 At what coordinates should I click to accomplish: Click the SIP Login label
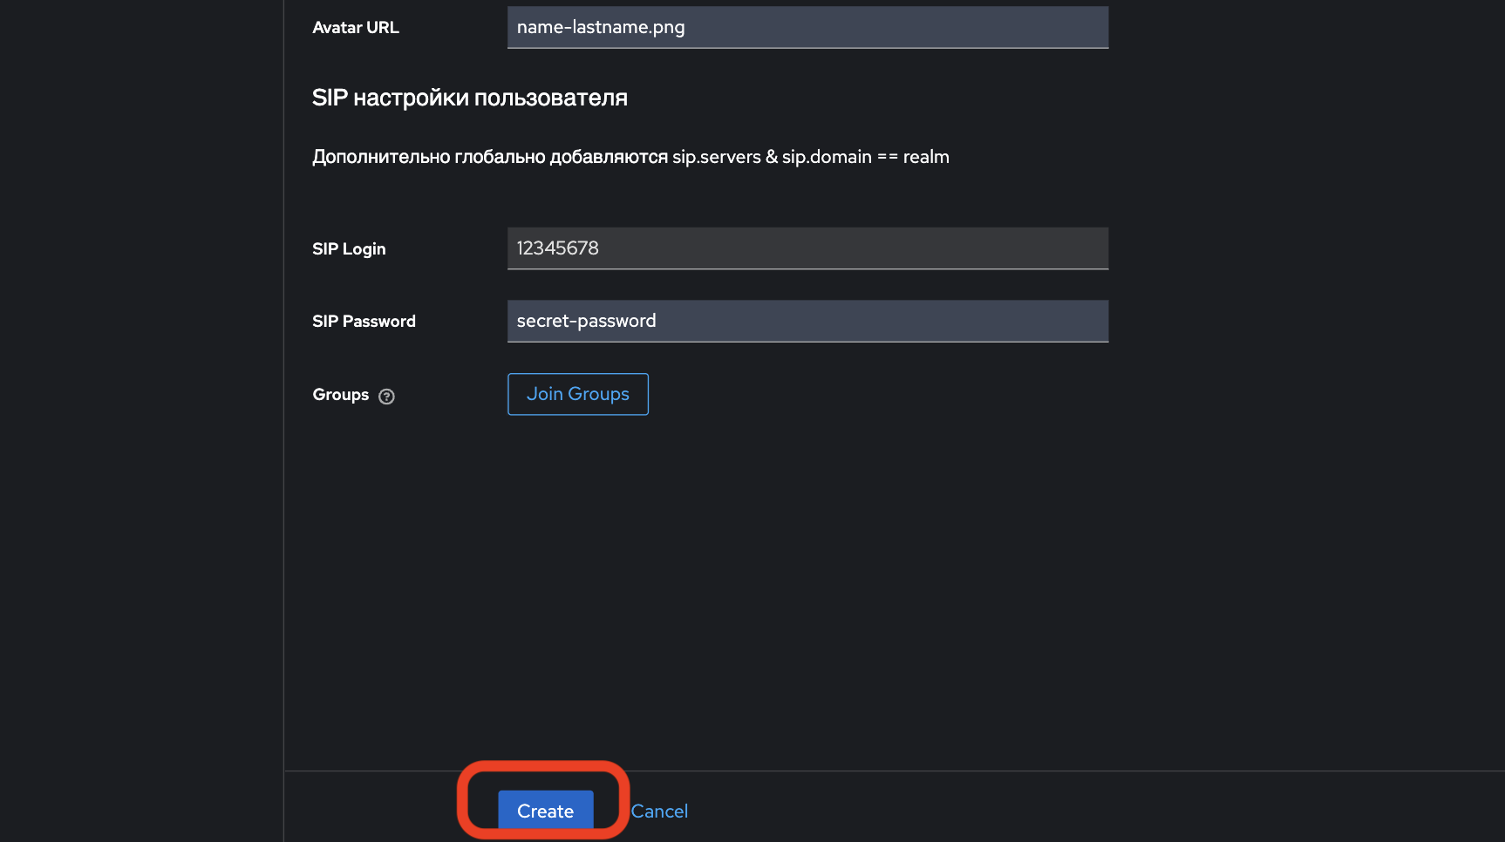349,249
